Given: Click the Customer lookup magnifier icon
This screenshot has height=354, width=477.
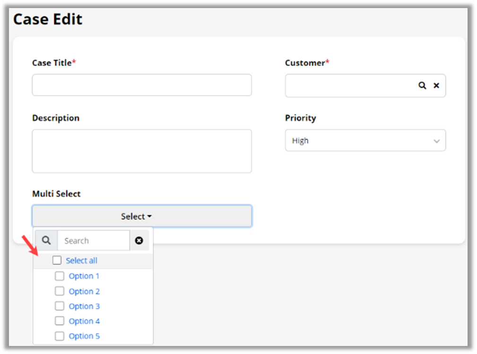Looking at the screenshot, I should (422, 86).
